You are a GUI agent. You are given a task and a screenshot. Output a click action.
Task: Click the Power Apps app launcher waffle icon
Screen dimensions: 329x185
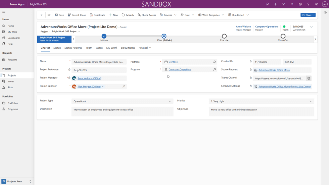(4, 4)
